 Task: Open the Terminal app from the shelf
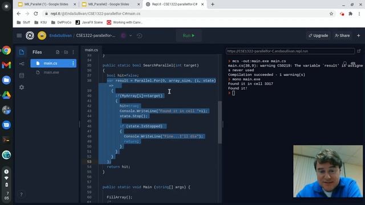[6, 140]
